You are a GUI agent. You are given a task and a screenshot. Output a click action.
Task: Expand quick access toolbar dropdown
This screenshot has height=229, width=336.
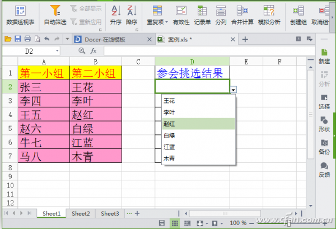[x=67, y=39]
